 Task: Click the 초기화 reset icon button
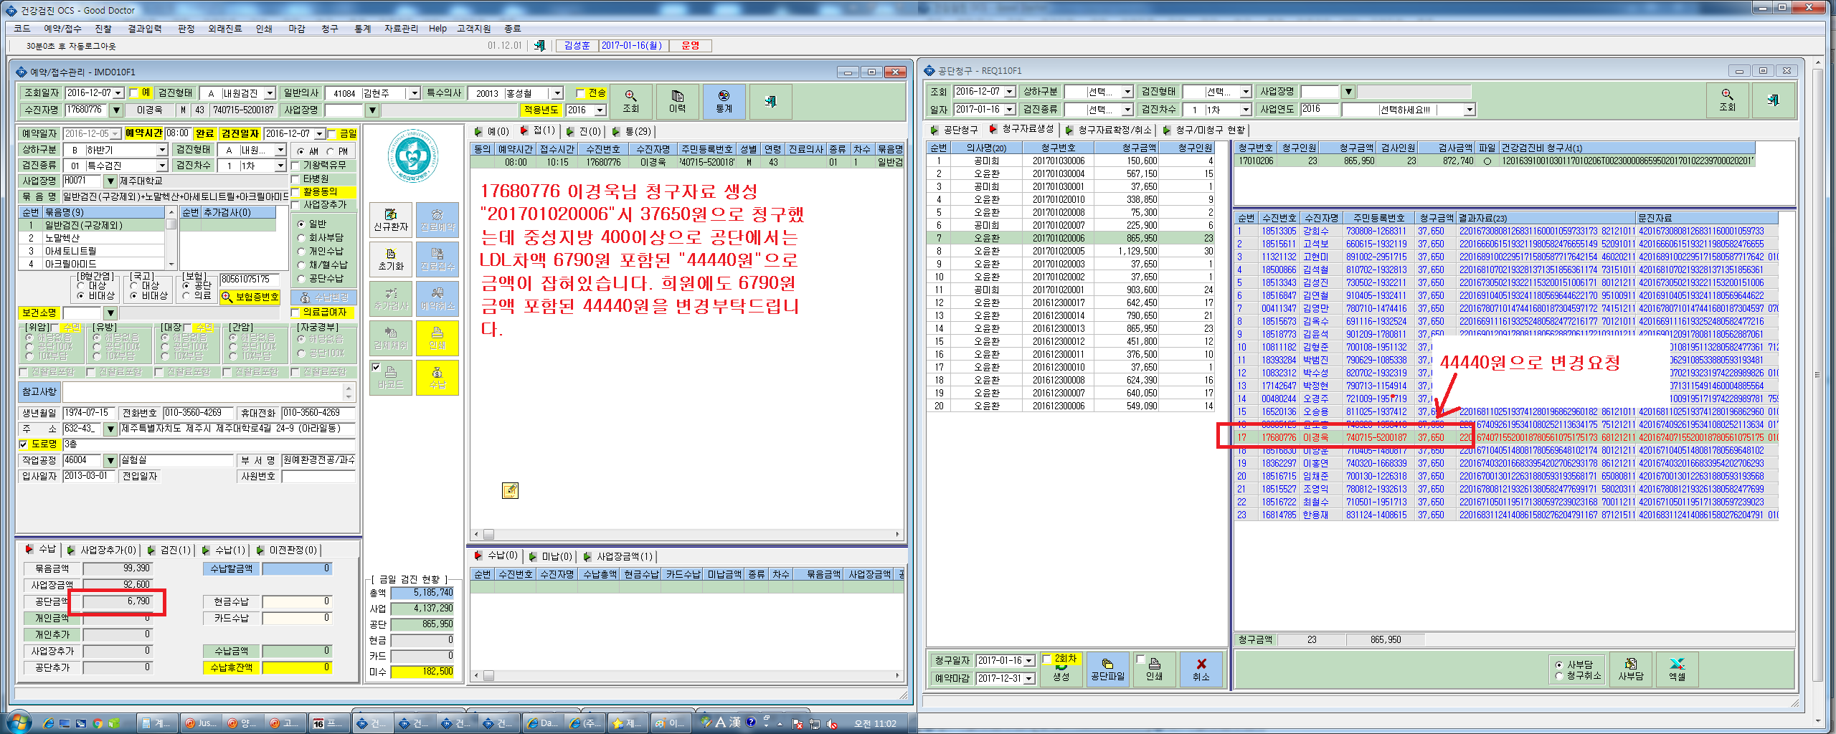pyautogui.click(x=391, y=259)
